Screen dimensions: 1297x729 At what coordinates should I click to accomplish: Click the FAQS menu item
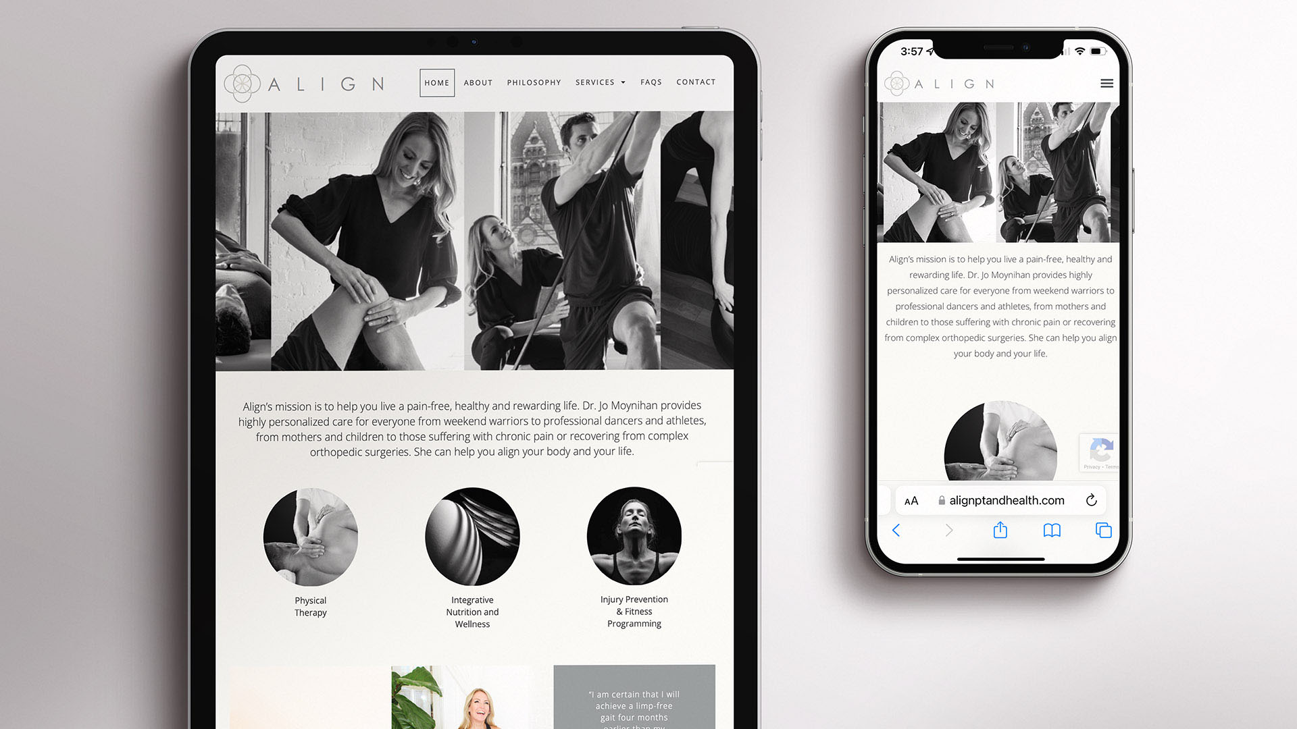tap(651, 81)
